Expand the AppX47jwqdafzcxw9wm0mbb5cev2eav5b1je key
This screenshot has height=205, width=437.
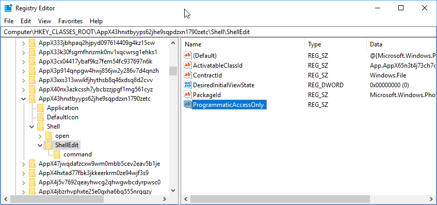24,164
